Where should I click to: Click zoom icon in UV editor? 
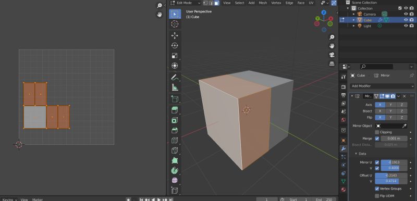pos(160,6)
